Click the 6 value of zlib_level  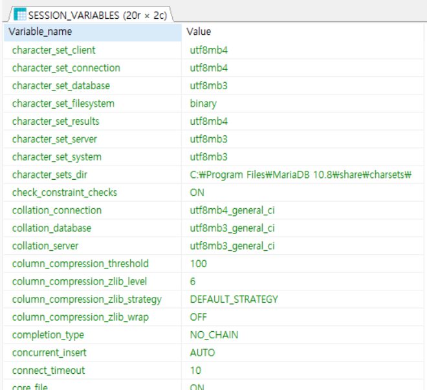[x=303, y=281]
